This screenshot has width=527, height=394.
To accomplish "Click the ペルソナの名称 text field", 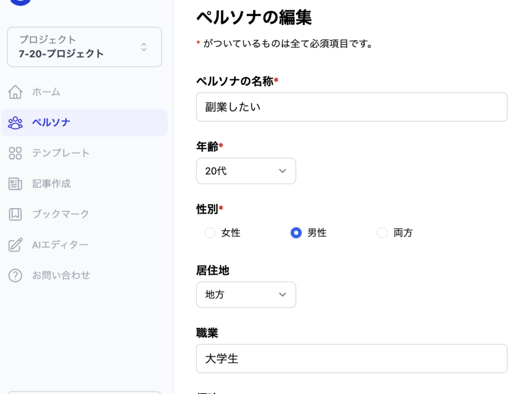I will point(352,107).
